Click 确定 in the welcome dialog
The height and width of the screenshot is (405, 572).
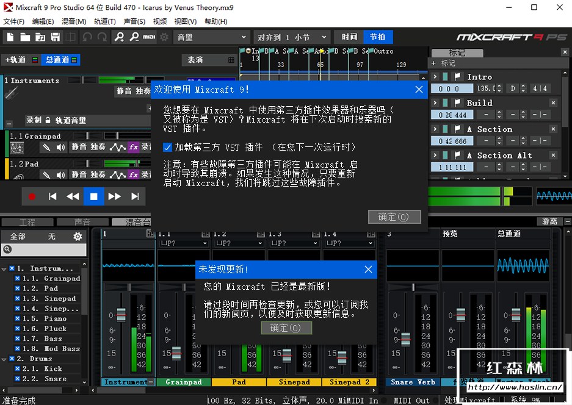[x=394, y=217]
